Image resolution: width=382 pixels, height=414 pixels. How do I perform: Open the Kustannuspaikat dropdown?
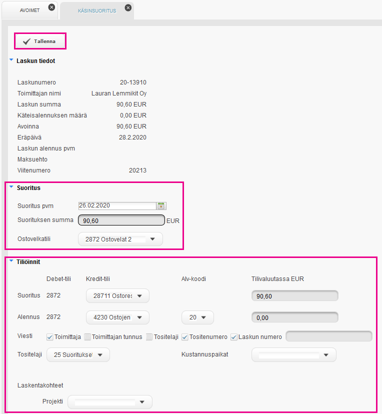point(293,354)
